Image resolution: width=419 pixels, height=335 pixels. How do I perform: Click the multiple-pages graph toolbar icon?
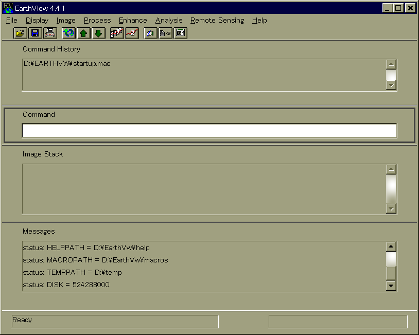click(x=117, y=33)
